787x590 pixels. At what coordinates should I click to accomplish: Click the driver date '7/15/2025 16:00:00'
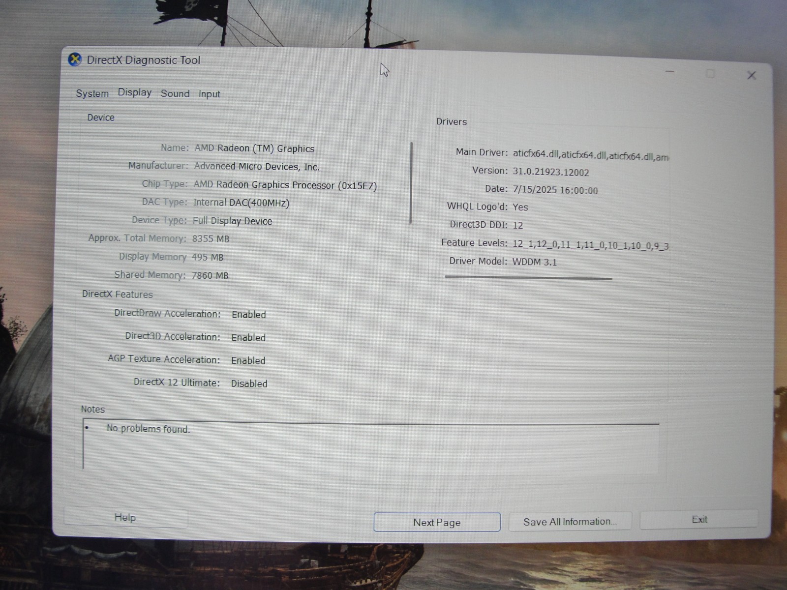[555, 190]
